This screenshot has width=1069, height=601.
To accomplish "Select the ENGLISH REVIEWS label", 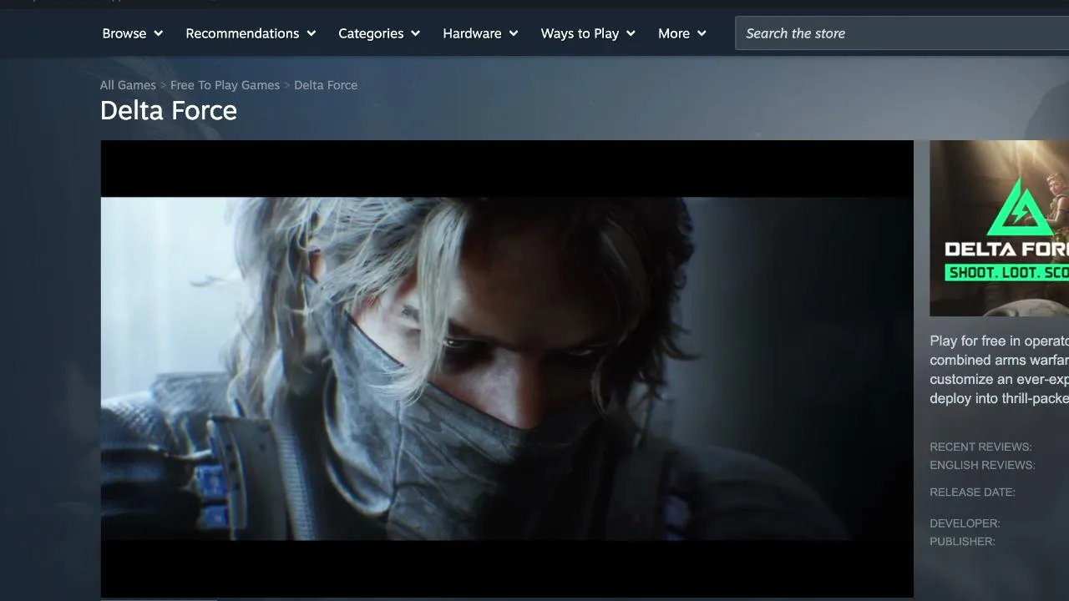I will 982,465.
